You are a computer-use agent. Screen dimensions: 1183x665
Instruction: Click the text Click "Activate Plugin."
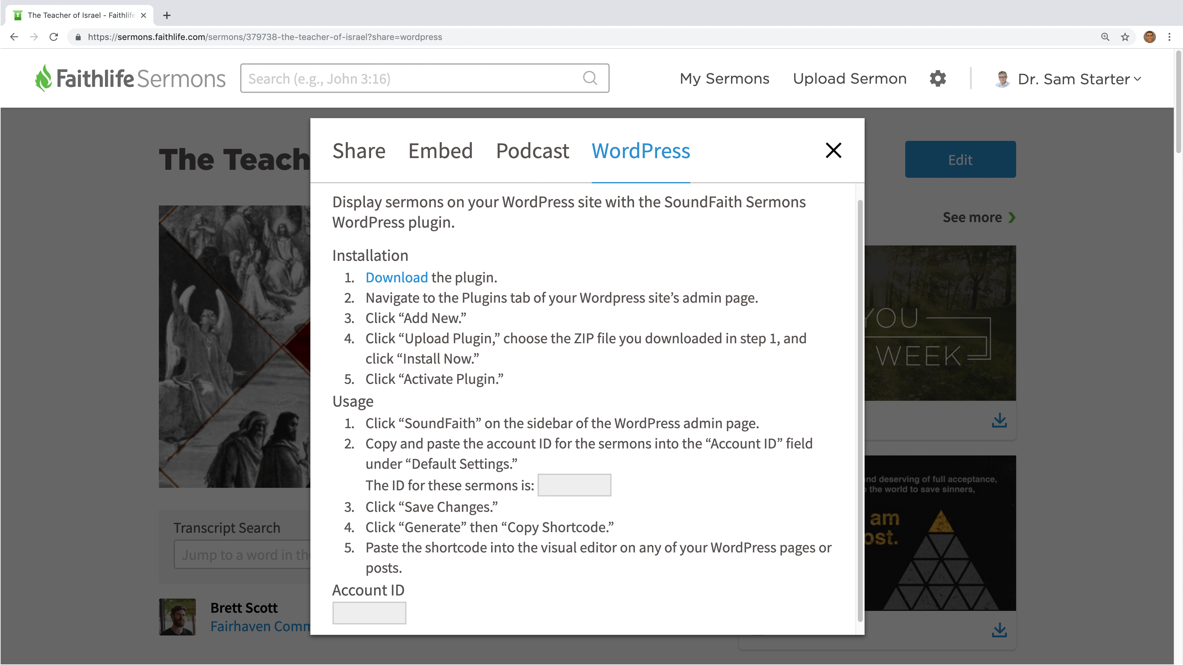point(434,379)
